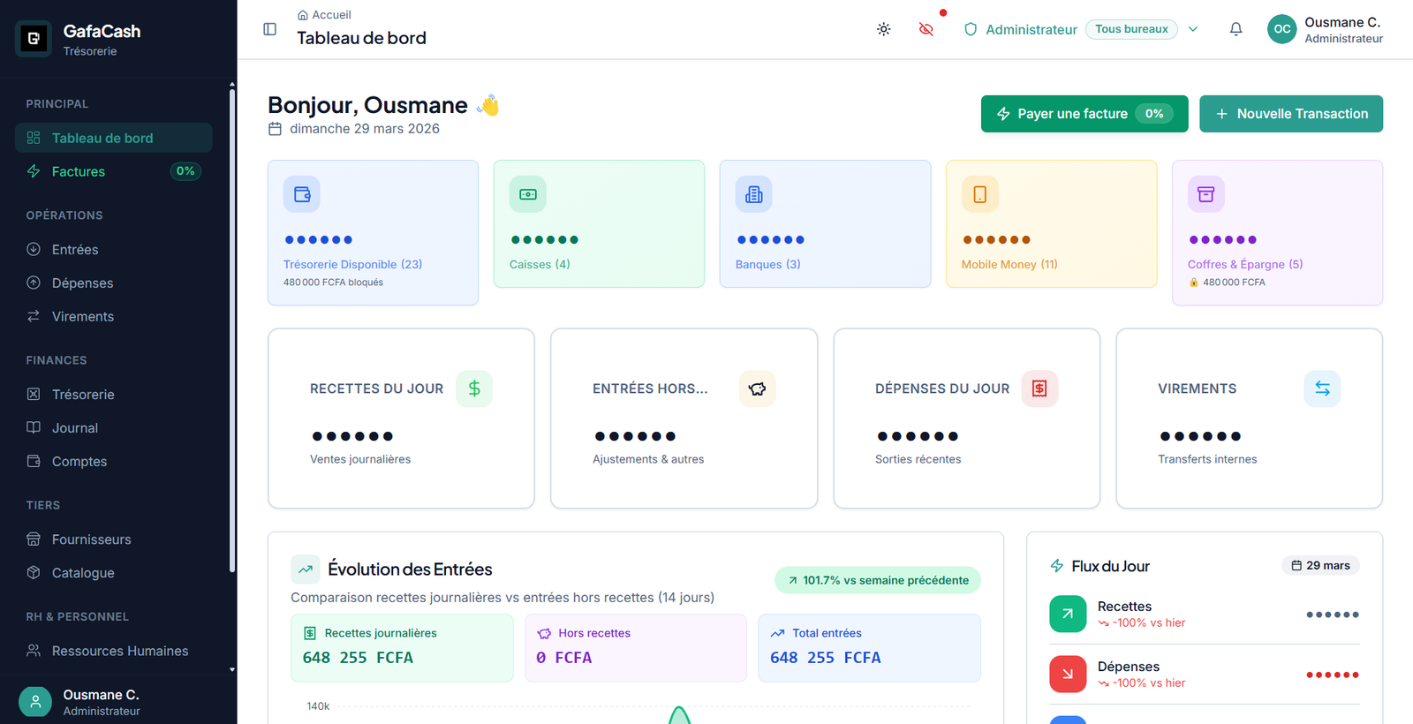
Task: Click the trend icon beside Évolution des Entrées
Action: [306, 569]
